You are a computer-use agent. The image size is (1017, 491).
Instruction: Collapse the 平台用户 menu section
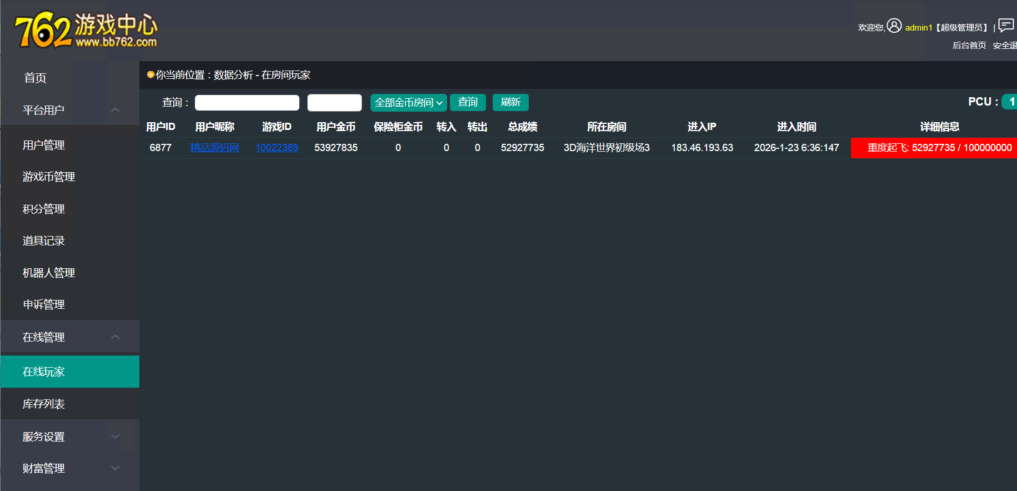click(x=116, y=110)
